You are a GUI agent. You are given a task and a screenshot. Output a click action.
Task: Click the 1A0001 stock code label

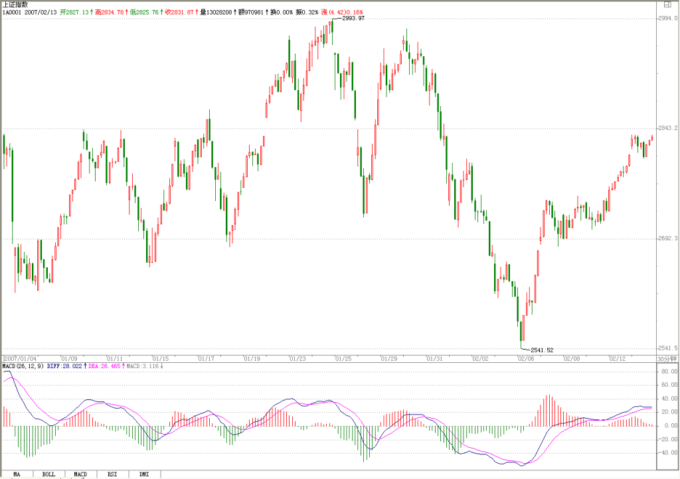click(12, 12)
